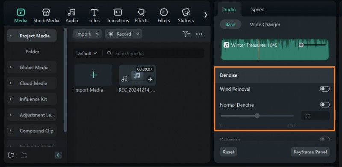Switch to the Audio tab
342x167 pixels.
click(229, 9)
